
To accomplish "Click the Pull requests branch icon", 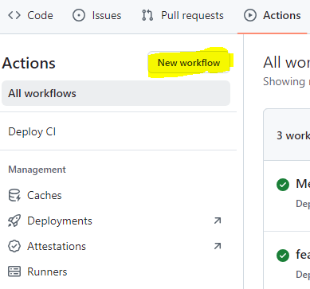I will (x=147, y=15).
